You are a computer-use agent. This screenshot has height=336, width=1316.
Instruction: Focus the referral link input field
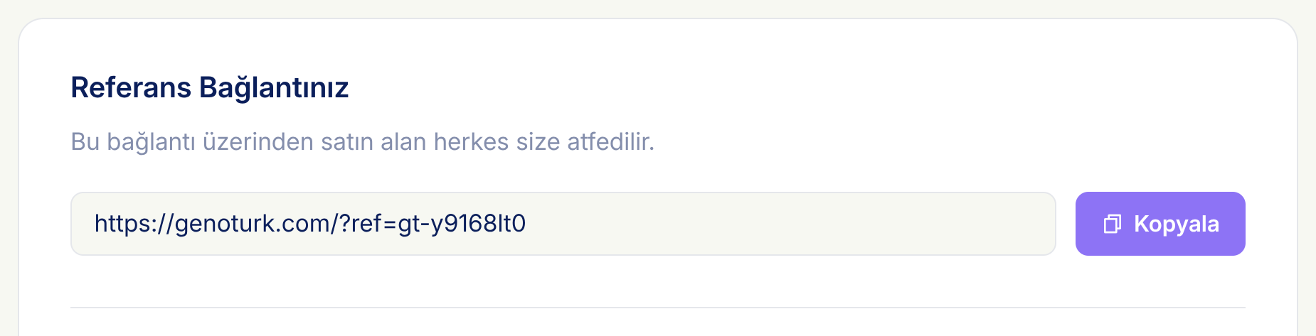click(563, 224)
